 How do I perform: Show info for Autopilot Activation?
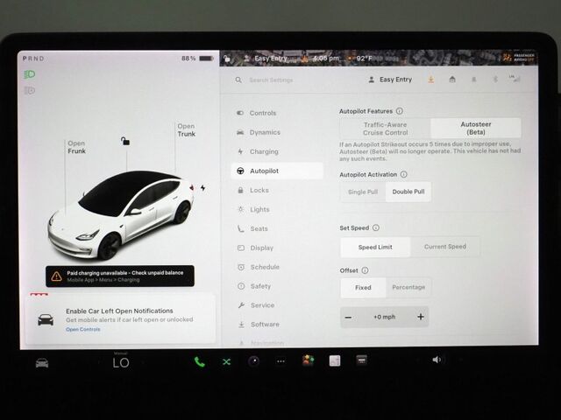click(x=404, y=174)
